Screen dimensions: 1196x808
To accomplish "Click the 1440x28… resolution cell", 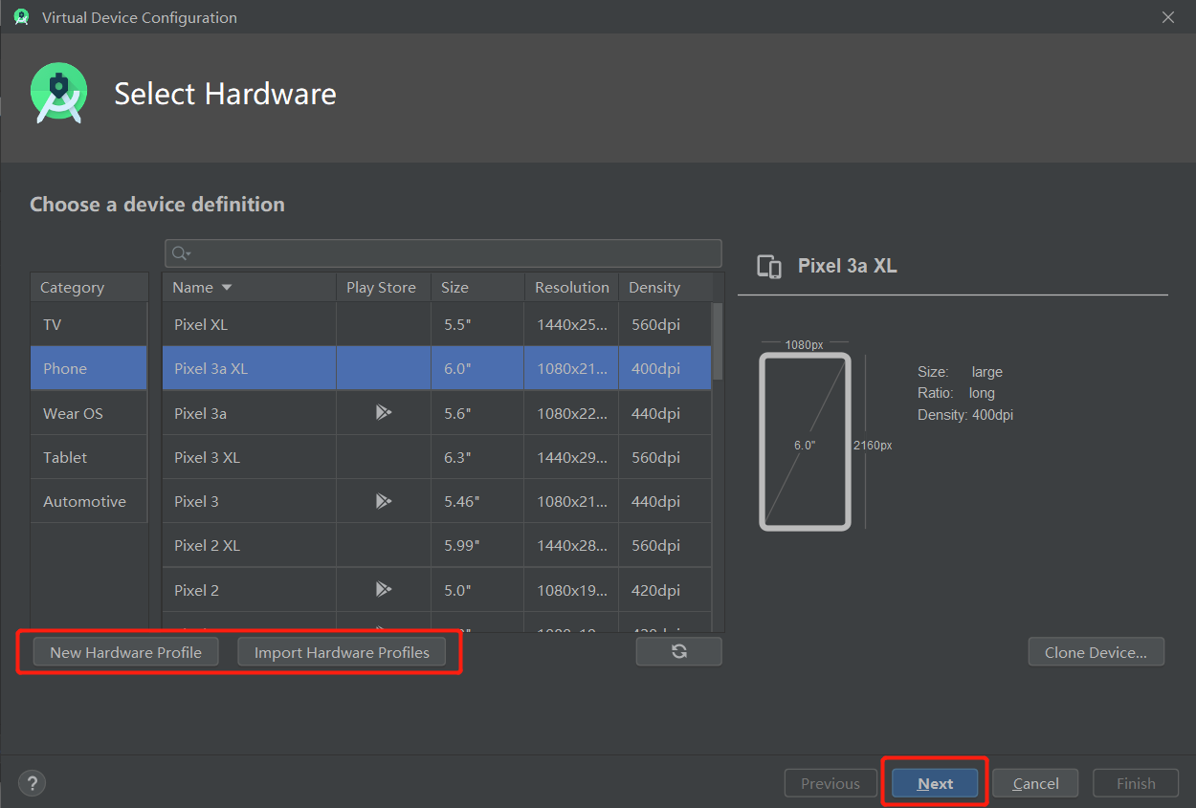I will tap(571, 545).
